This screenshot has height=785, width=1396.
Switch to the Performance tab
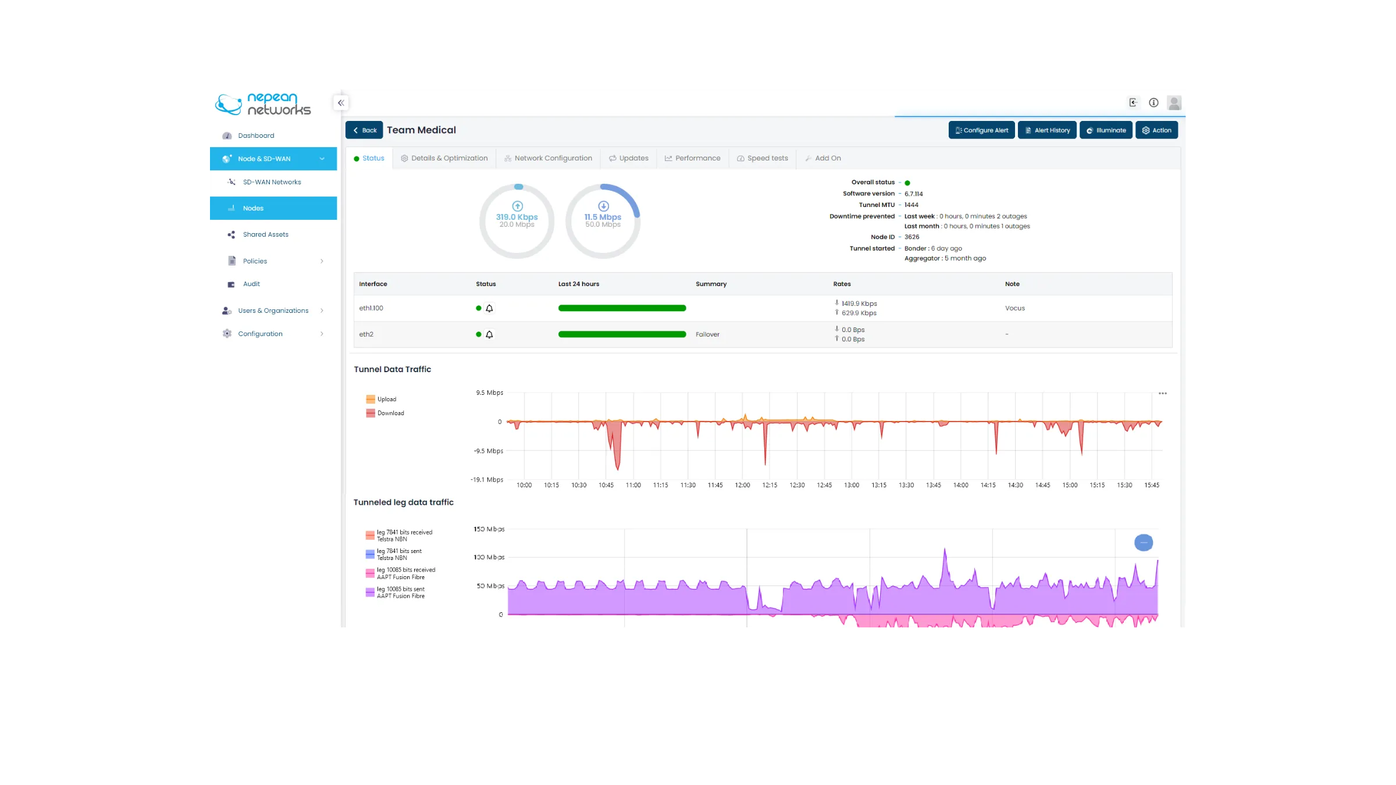[692, 158]
